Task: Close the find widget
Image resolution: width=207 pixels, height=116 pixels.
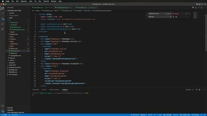Action: 189,14
